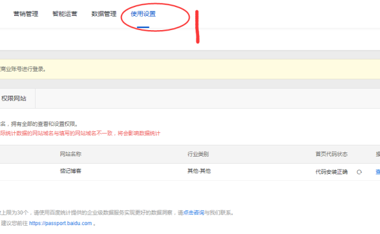Open the 营销管理 menu tab
This screenshot has height=234, width=380.
(25, 14)
